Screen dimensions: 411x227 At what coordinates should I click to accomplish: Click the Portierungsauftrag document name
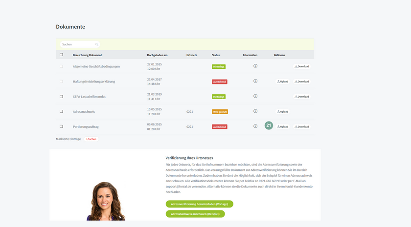click(x=86, y=127)
